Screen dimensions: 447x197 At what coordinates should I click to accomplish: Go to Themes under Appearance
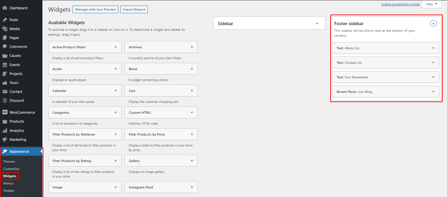tap(9, 162)
